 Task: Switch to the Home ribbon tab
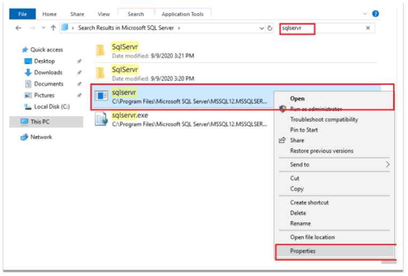[x=49, y=14]
